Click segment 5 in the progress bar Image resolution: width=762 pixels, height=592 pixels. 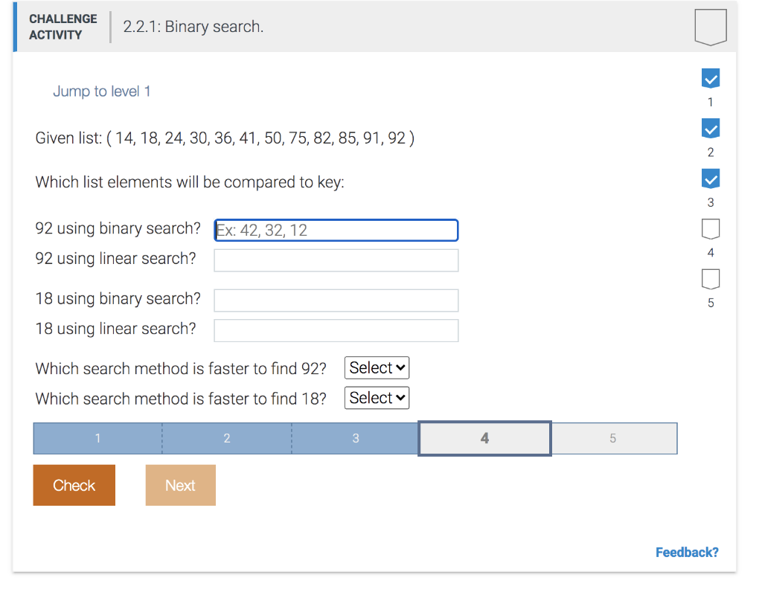(x=614, y=438)
